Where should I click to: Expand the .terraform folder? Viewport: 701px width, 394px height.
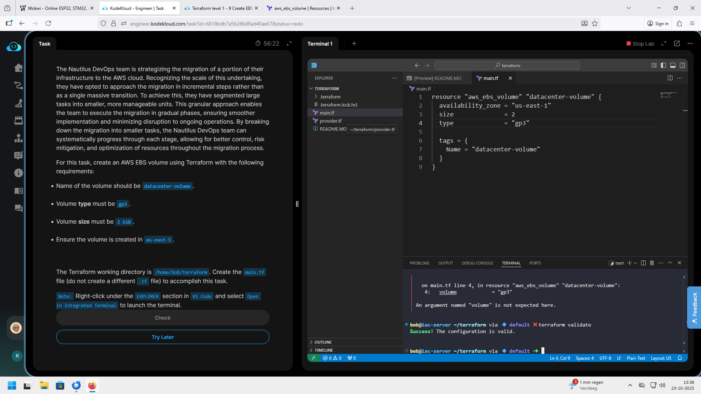tap(330, 97)
